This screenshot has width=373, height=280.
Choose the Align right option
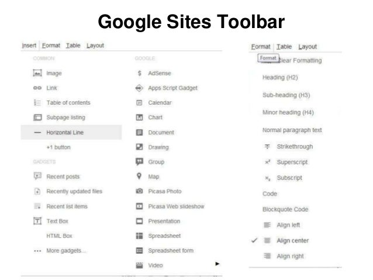(291, 255)
